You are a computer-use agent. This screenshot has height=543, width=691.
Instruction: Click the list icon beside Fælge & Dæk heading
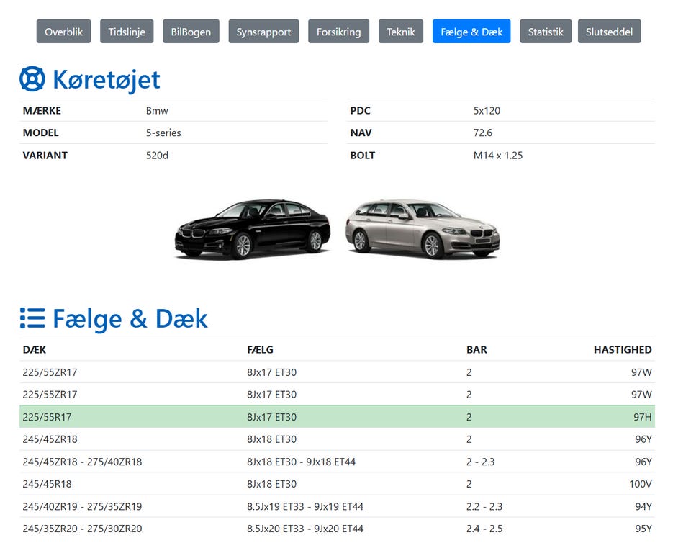(32, 318)
